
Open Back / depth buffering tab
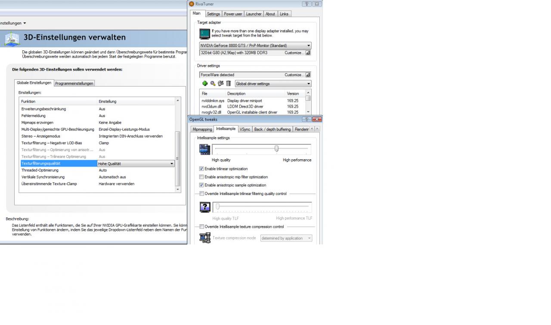click(x=272, y=129)
